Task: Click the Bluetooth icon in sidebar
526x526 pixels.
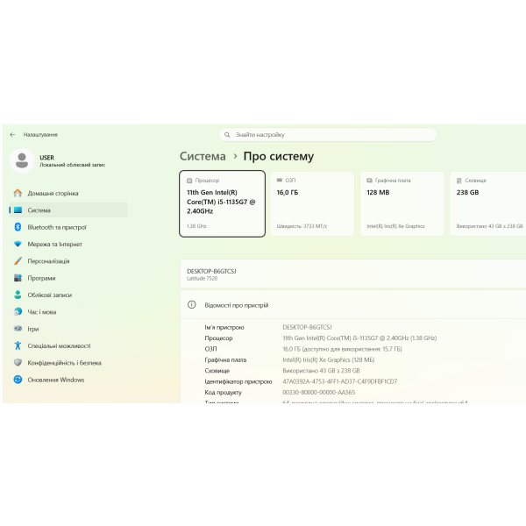Action: (18, 227)
